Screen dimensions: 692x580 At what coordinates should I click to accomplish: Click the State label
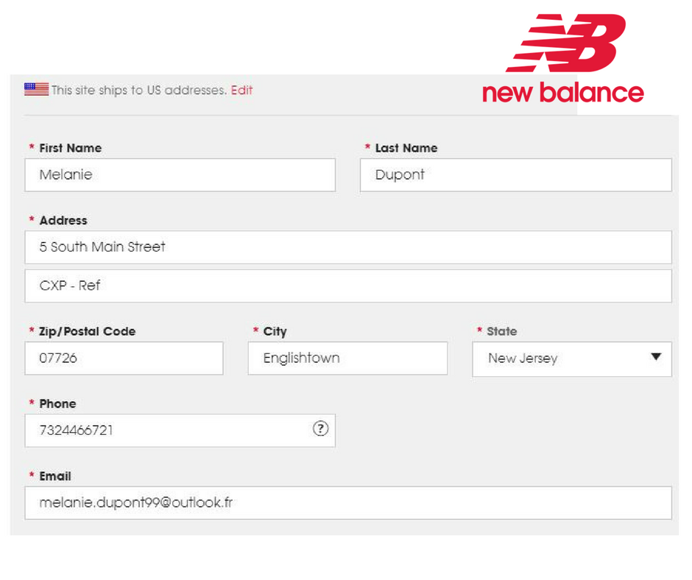point(502,331)
